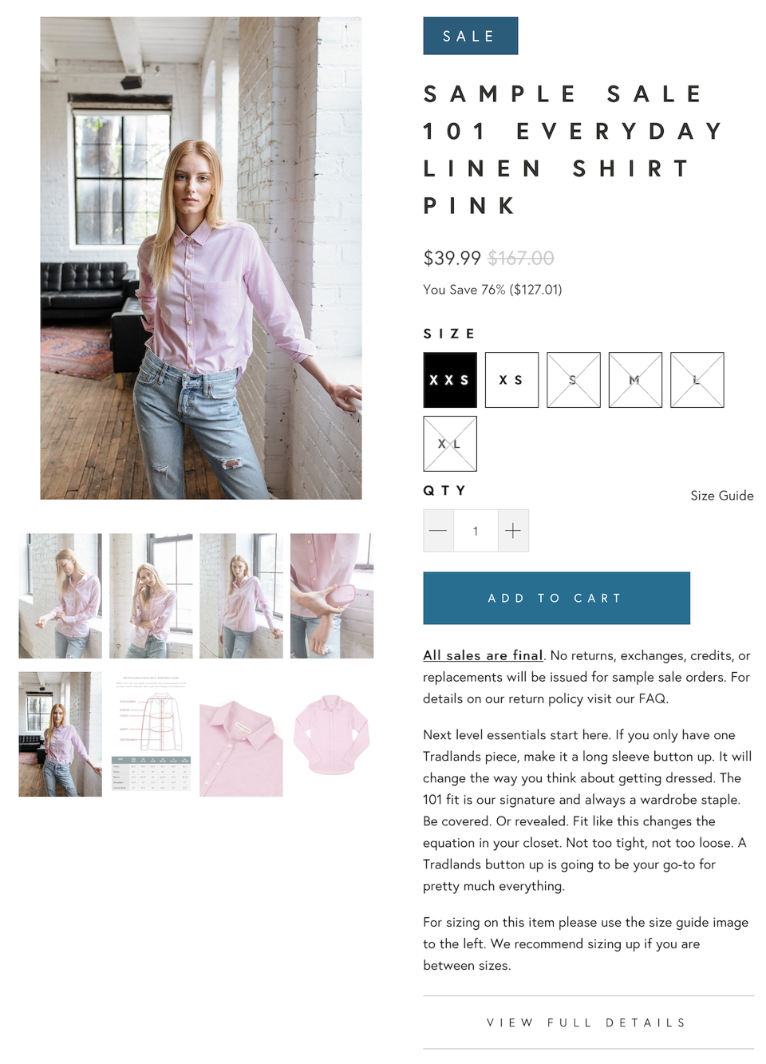Select size XS
Screen dimensions: 766x1064
click(511, 380)
